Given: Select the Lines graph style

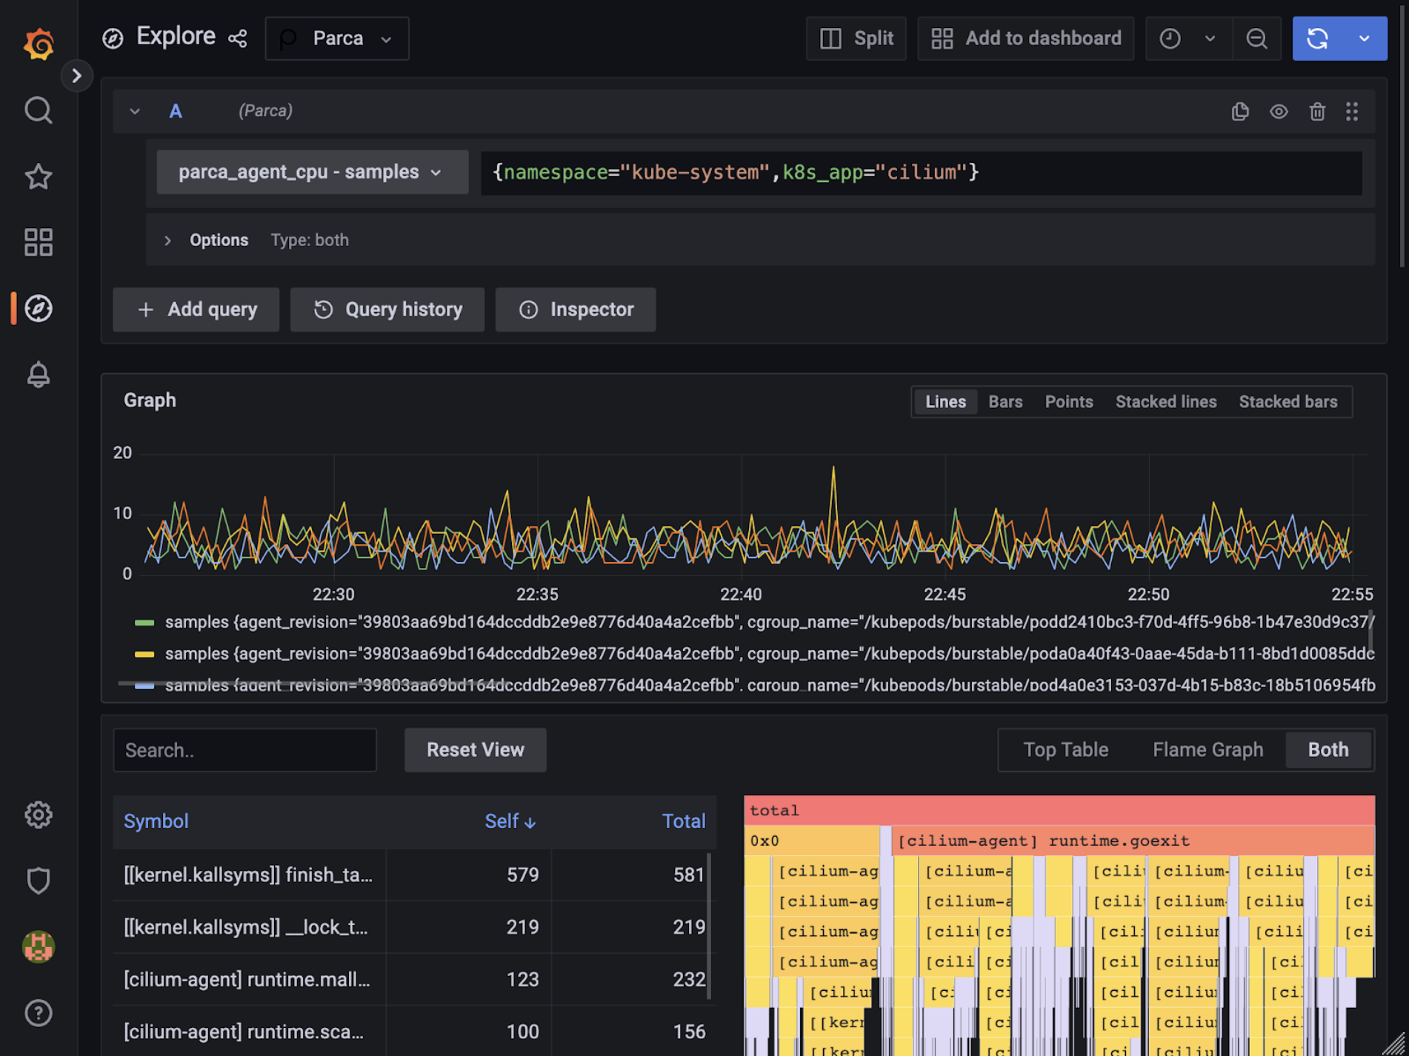Looking at the screenshot, I should tap(945, 402).
